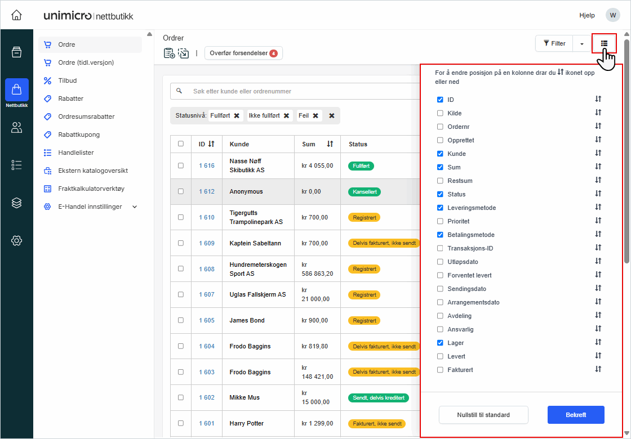Open Handlelister from the side menu

point(76,153)
